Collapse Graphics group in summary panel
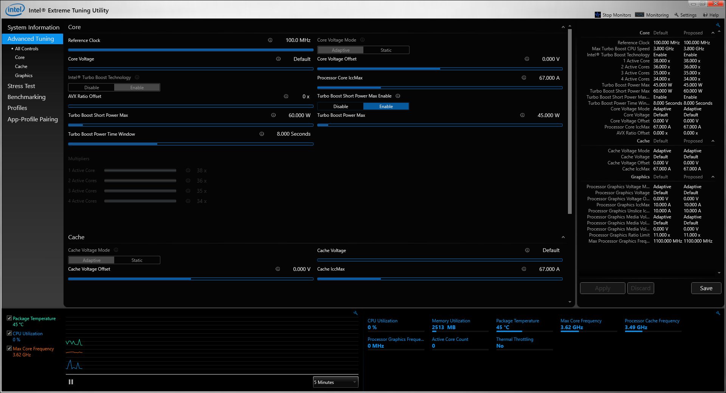This screenshot has width=726, height=393. click(713, 177)
